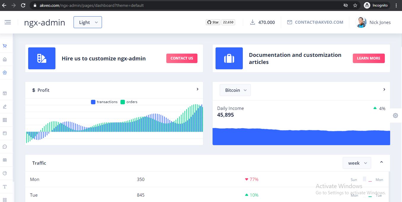This screenshot has width=402, height=202.
Task: Click the 470.000 downloads count
Action: click(267, 22)
